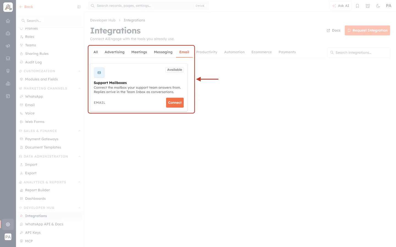The width and height of the screenshot is (396, 247).
Task: Collapse the Analytics & Reports section
Action: click(x=79, y=182)
